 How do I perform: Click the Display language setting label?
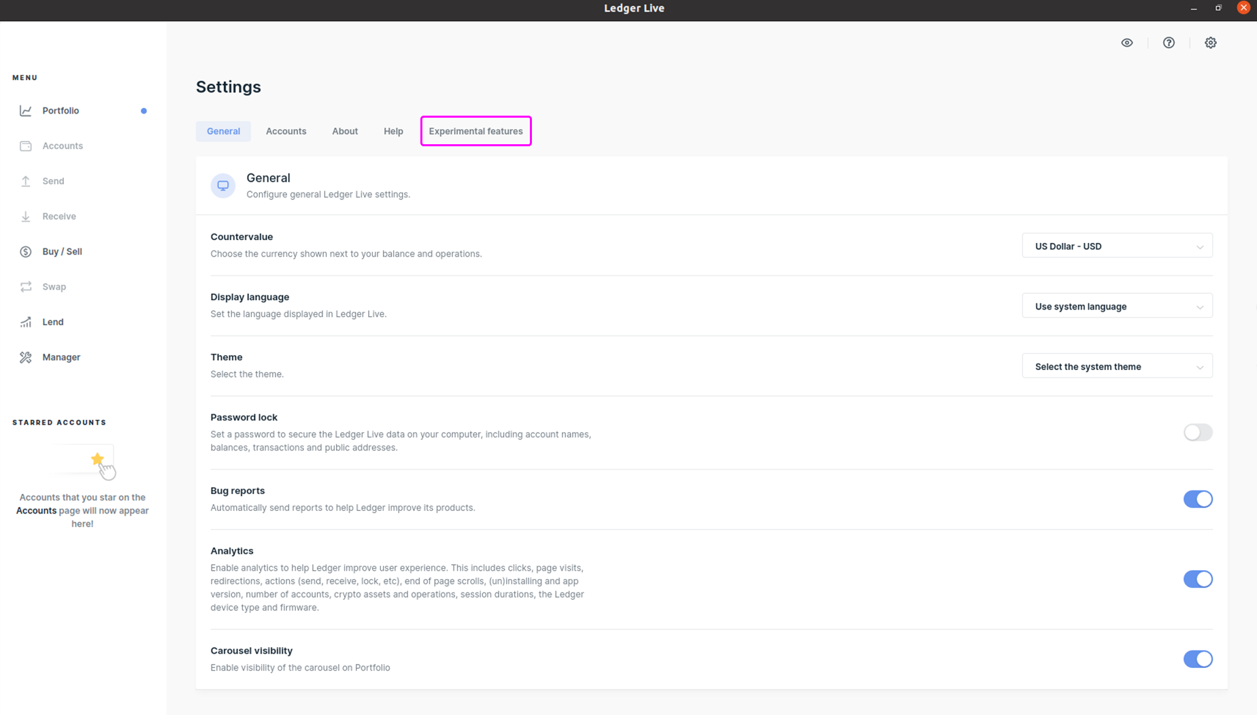(x=250, y=297)
